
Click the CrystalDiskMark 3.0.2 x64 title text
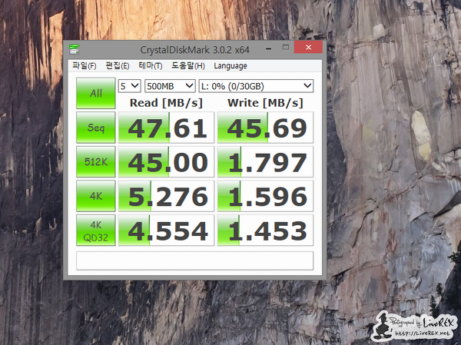click(194, 50)
